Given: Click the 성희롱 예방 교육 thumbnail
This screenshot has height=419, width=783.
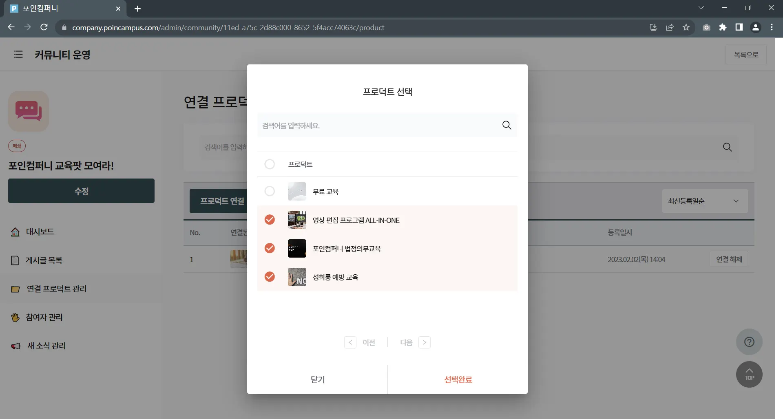Looking at the screenshot, I should 297,277.
